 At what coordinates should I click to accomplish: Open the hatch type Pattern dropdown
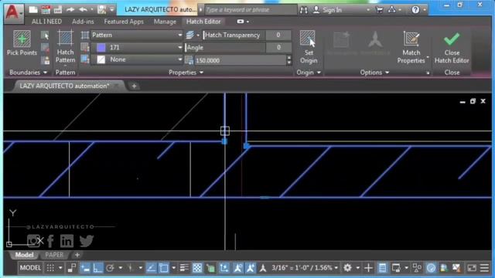[x=136, y=35]
